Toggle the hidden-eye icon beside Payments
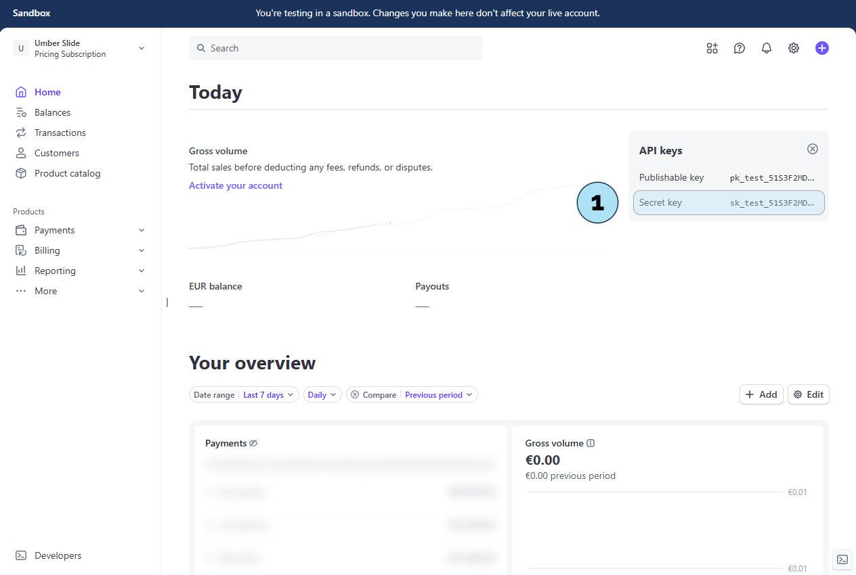Screen dimensions: 856x575 click(253, 444)
